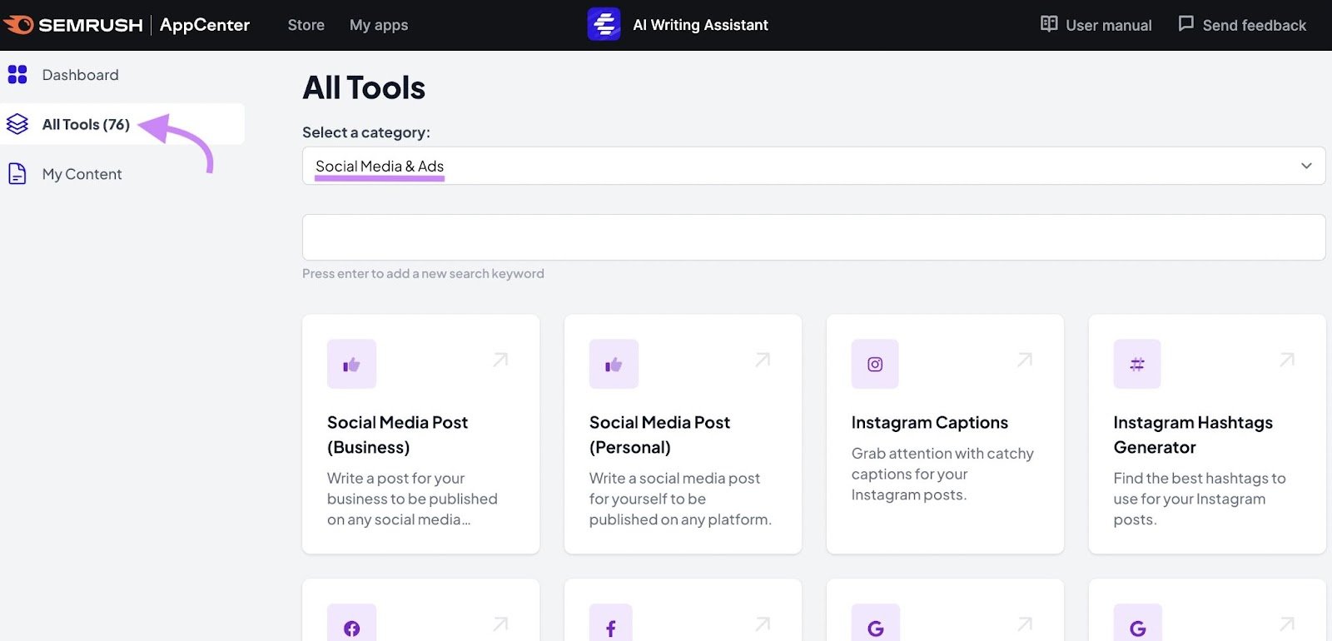
Task: Click the 'All Tools' page heading
Action: 364,87
